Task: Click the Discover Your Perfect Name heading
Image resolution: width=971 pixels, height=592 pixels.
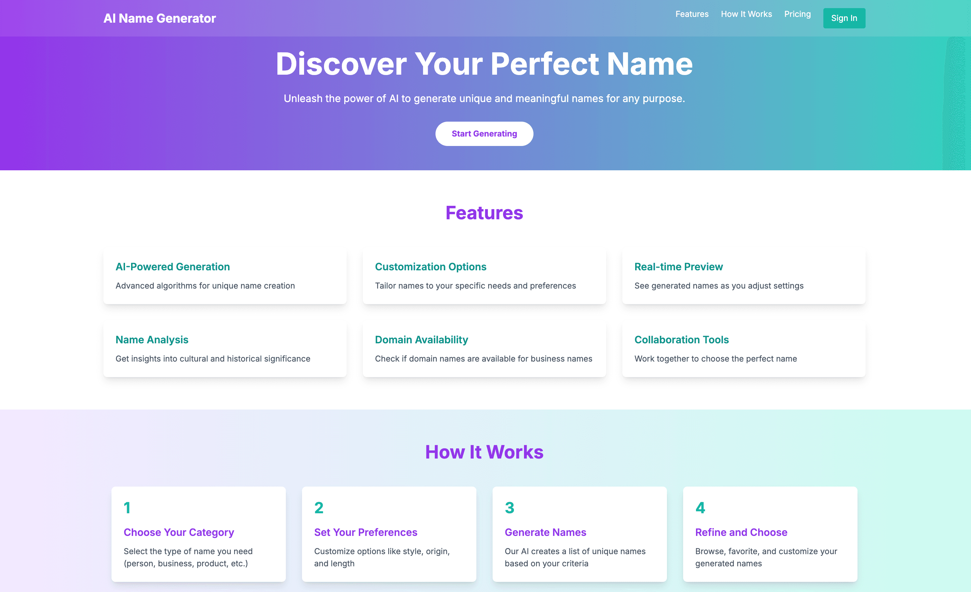Action: pyautogui.click(x=484, y=64)
